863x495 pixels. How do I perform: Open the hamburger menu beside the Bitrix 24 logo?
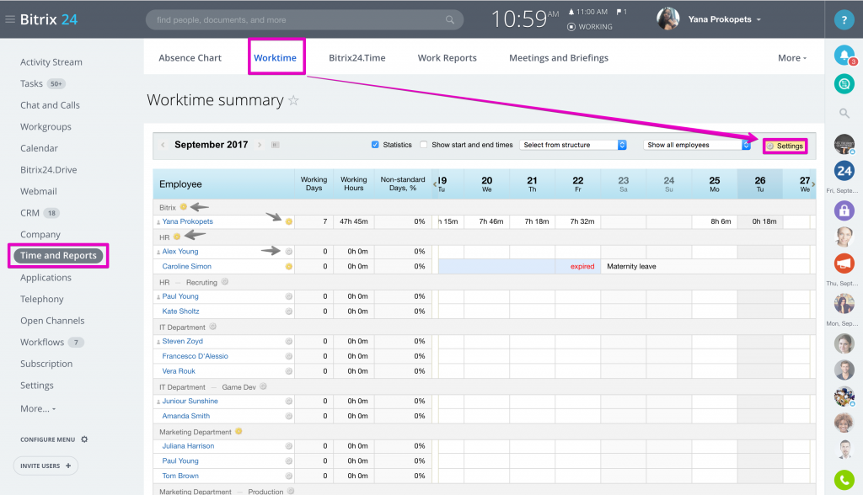click(x=10, y=19)
